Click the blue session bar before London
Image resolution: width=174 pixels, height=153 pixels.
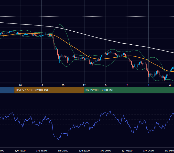(7, 90)
